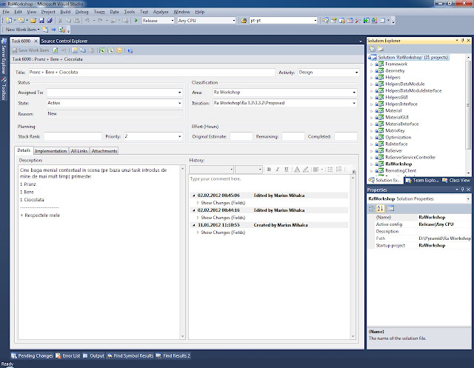Collapse the 02.02.2012 08:45:06 history entry

click(x=194, y=195)
